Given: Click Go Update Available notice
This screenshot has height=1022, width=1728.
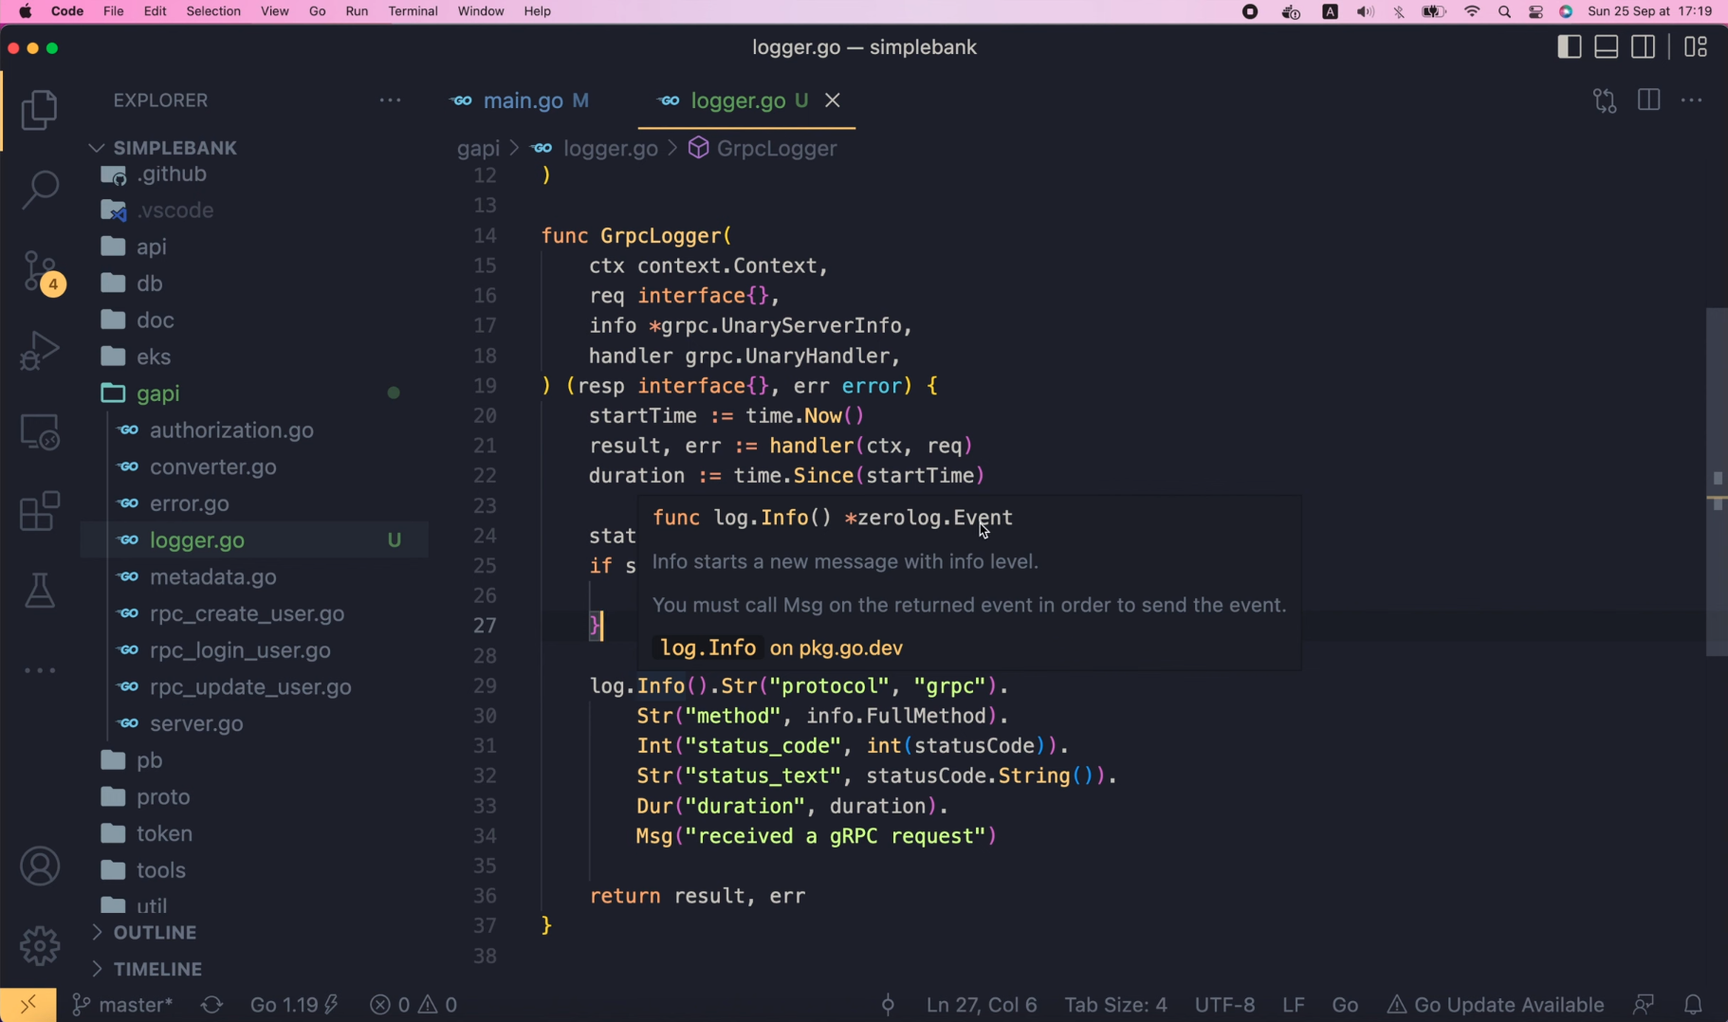Looking at the screenshot, I should (1495, 1005).
